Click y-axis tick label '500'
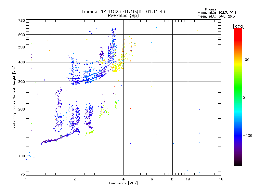Viewport: 260px width, 195px height. (x=21, y=47)
